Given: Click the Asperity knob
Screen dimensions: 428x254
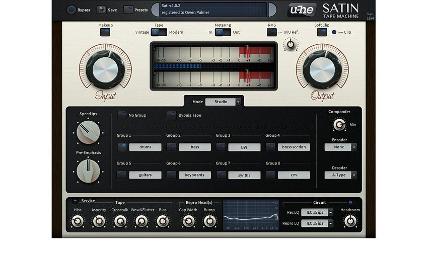Looking at the screenshot, I should pyautogui.click(x=99, y=221).
